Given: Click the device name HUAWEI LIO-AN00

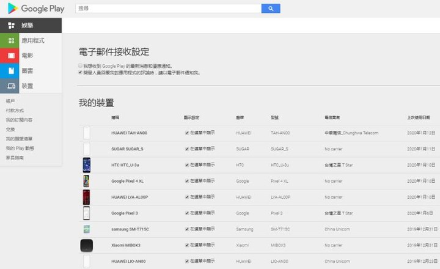Looking at the screenshot, I should 128,261.
